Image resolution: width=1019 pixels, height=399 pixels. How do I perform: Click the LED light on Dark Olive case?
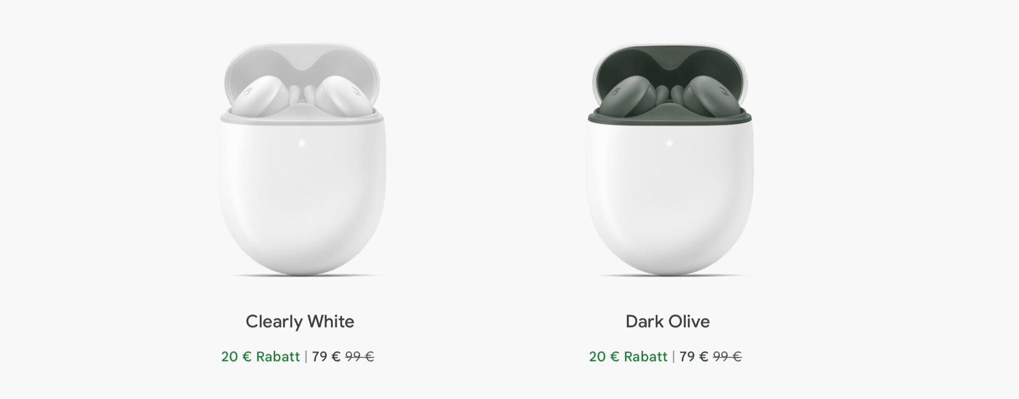pyautogui.click(x=669, y=143)
